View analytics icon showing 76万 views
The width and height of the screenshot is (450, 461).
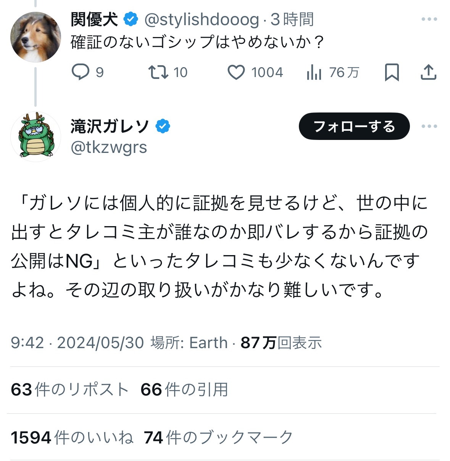tap(314, 72)
